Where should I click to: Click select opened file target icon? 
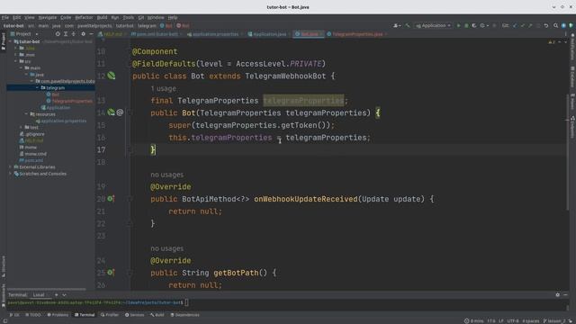click(58, 34)
